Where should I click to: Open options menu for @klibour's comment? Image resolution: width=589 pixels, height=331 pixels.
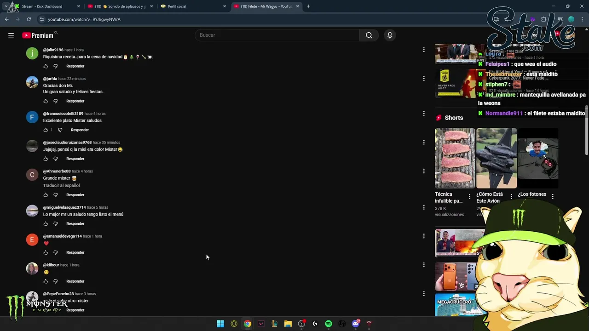tap(424, 265)
